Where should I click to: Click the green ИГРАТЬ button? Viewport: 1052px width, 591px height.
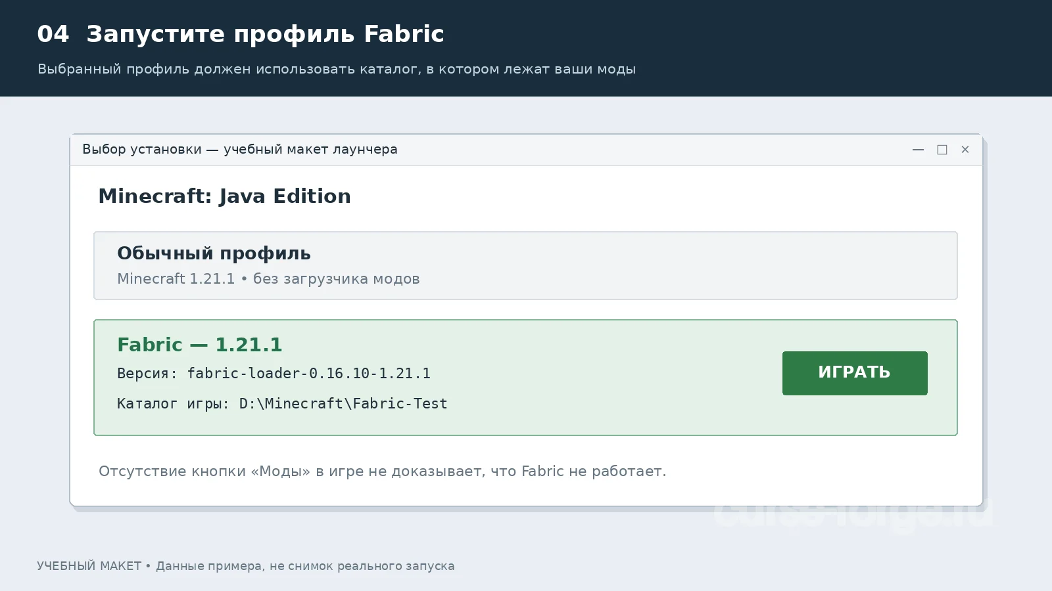pos(855,373)
